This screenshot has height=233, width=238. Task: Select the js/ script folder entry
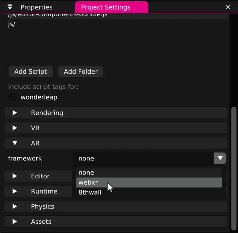point(12,24)
